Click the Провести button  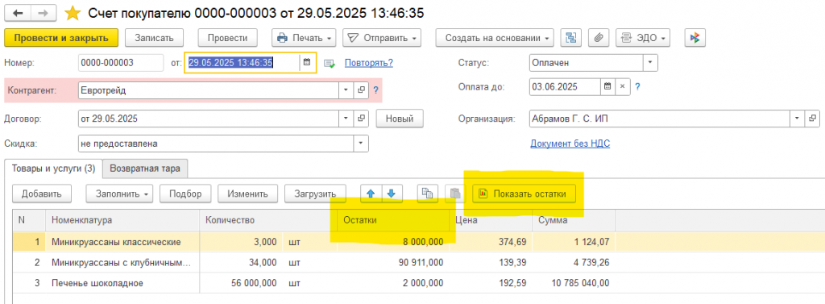(x=228, y=37)
